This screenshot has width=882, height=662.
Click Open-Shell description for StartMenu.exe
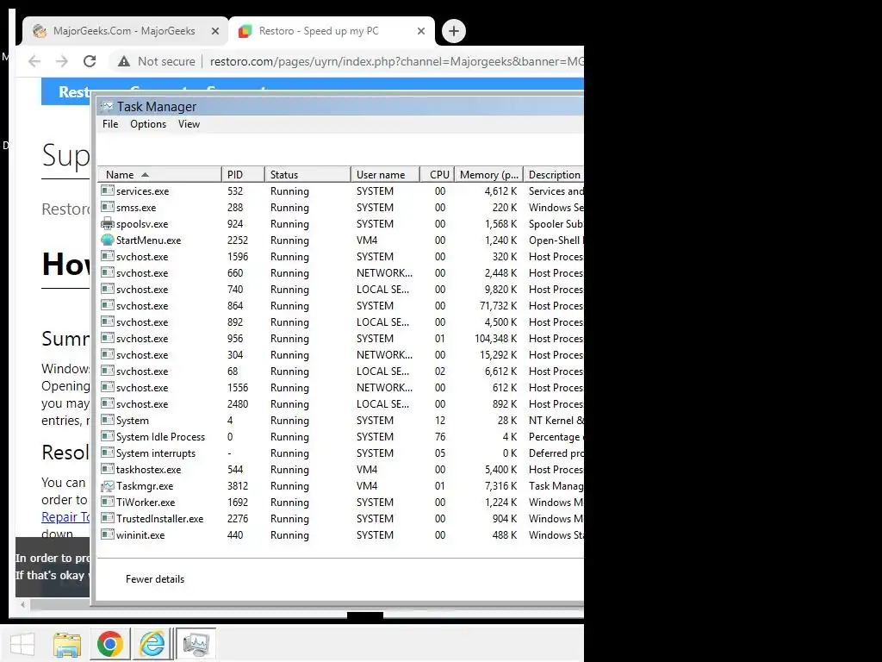coord(556,240)
